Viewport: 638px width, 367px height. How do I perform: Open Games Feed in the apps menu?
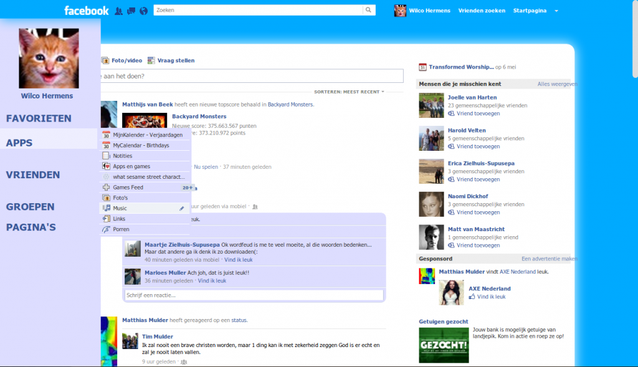tap(145, 187)
